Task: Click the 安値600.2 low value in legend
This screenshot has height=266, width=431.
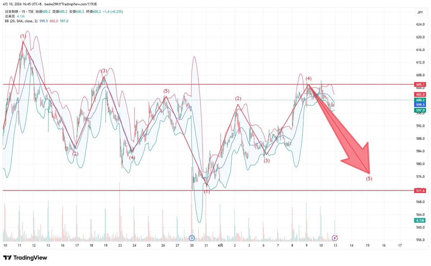Action: [x=77, y=12]
